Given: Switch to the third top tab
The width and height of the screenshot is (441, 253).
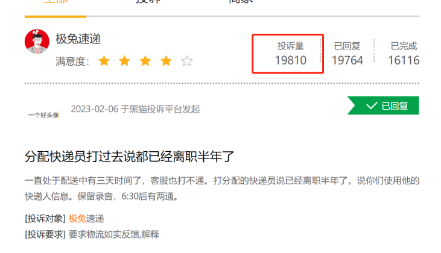Looking at the screenshot, I should (x=241, y=1).
